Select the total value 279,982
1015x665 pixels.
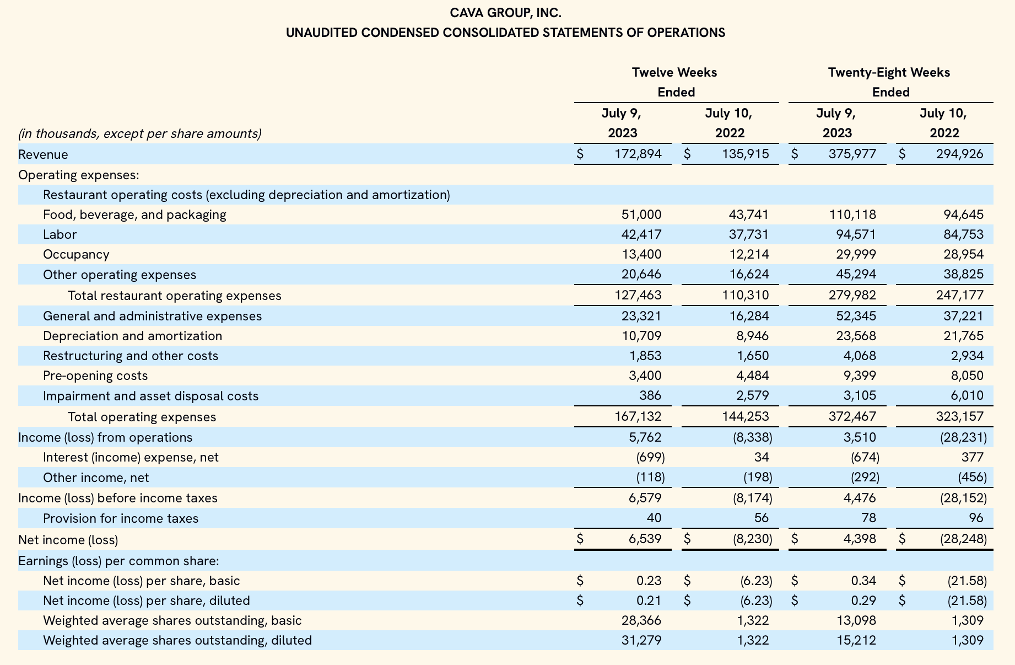coord(852,295)
